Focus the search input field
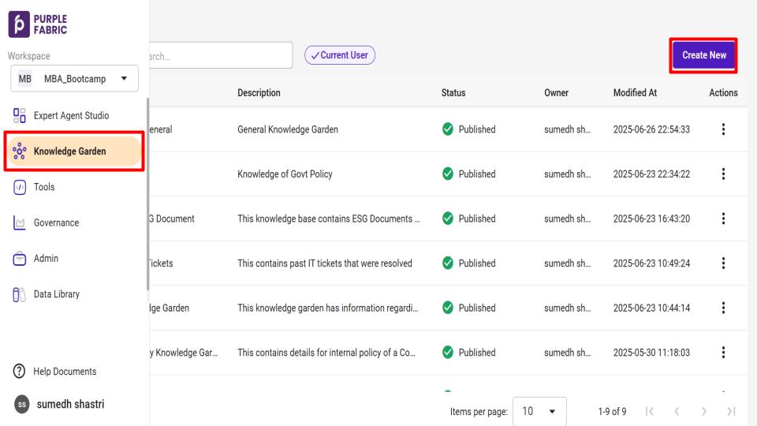The height and width of the screenshot is (426, 757). 217,55
